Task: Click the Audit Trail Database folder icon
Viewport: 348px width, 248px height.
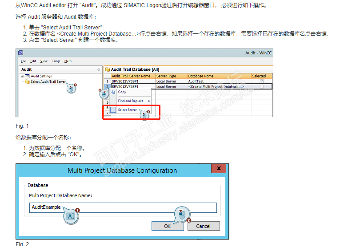Action: click(x=108, y=69)
